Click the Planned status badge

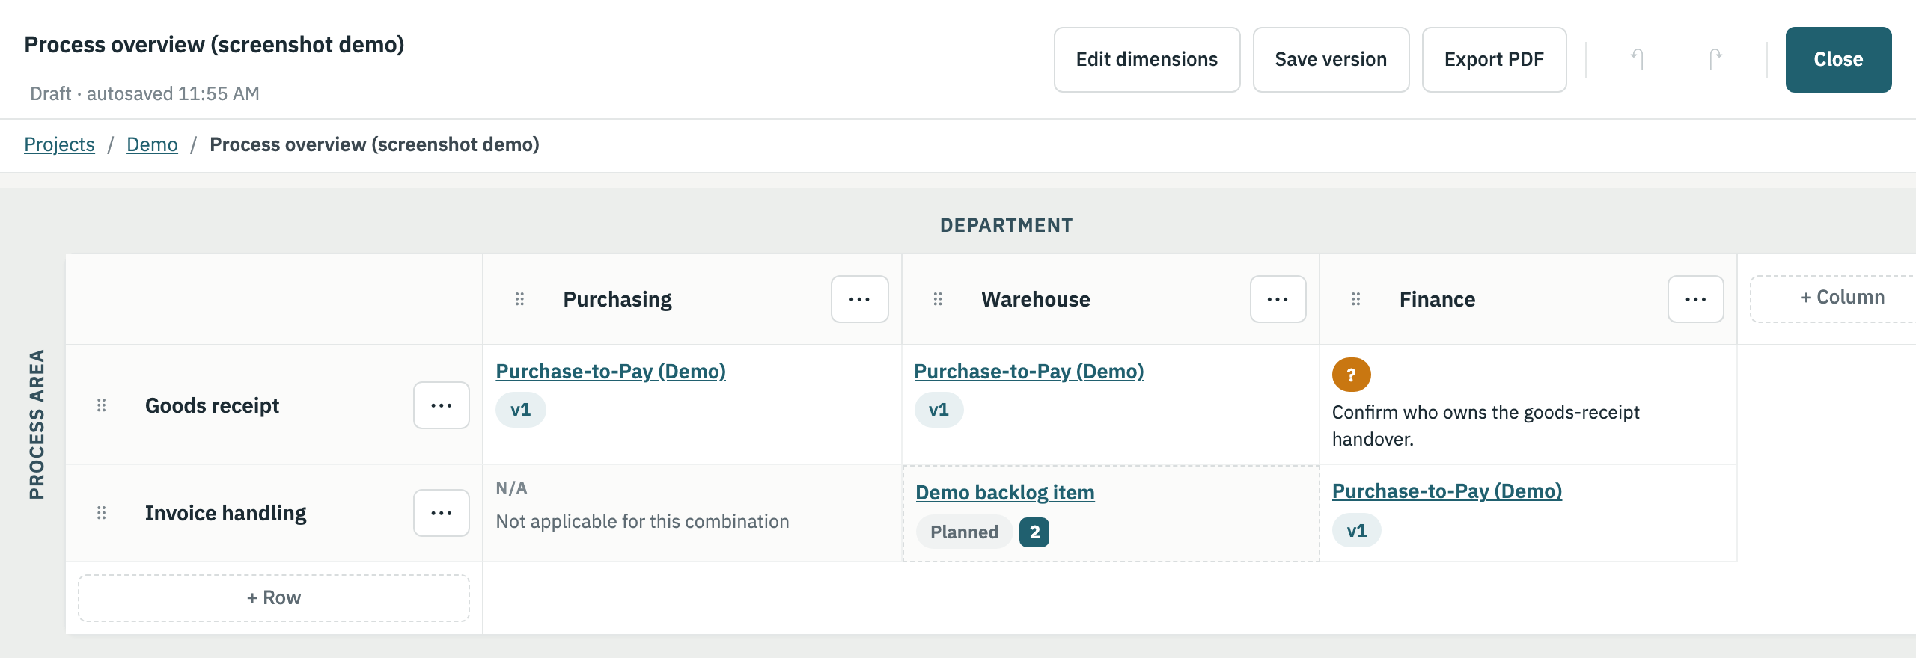coord(964,532)
